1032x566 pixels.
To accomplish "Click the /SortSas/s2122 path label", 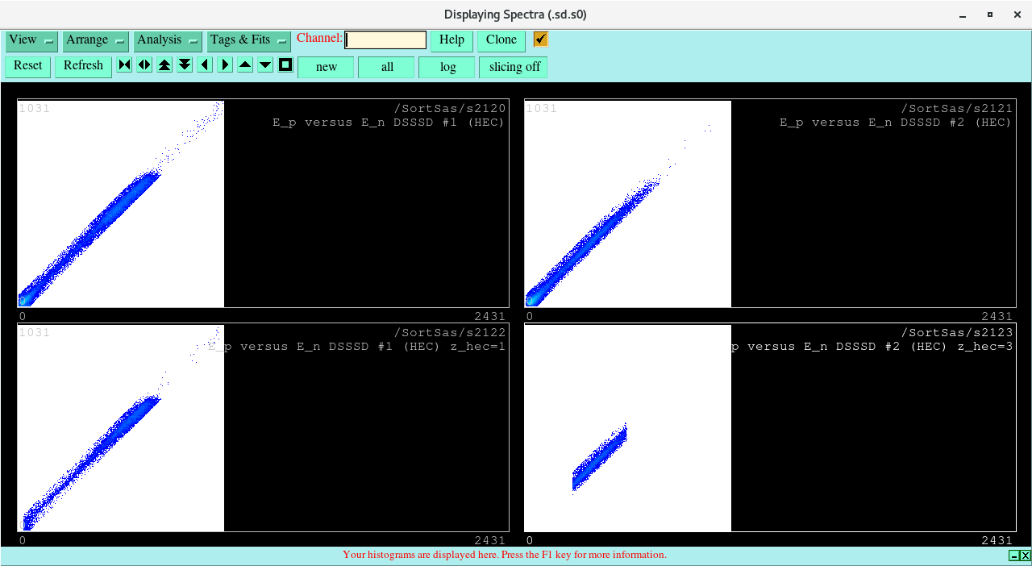I will [450, 332].
